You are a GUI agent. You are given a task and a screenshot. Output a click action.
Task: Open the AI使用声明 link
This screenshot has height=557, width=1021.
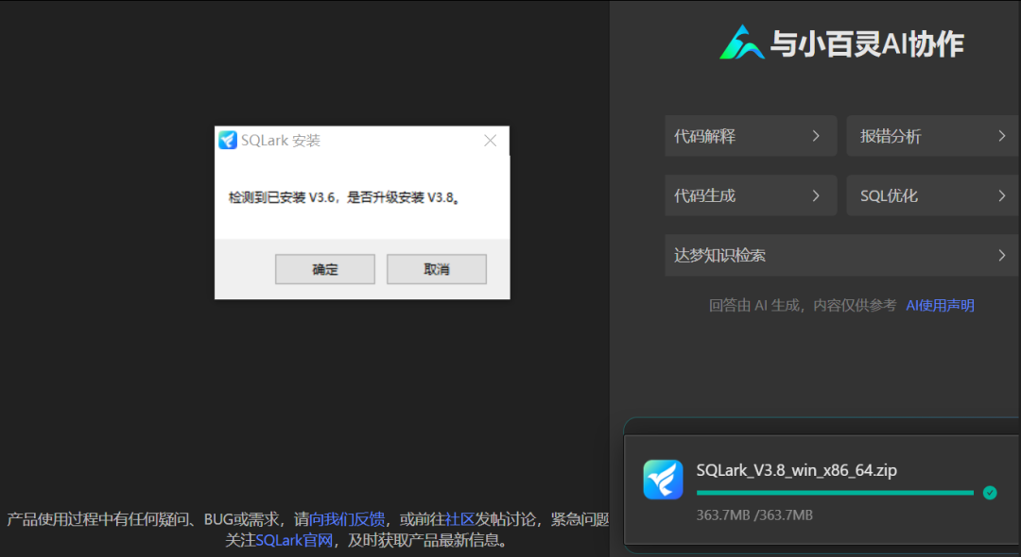point(941,306)
